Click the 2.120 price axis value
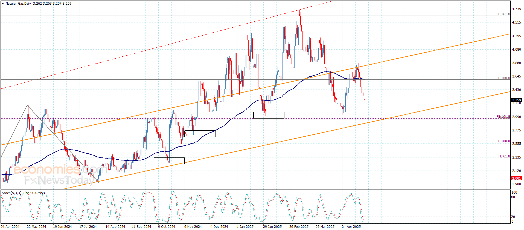 [x=516, y=171]
